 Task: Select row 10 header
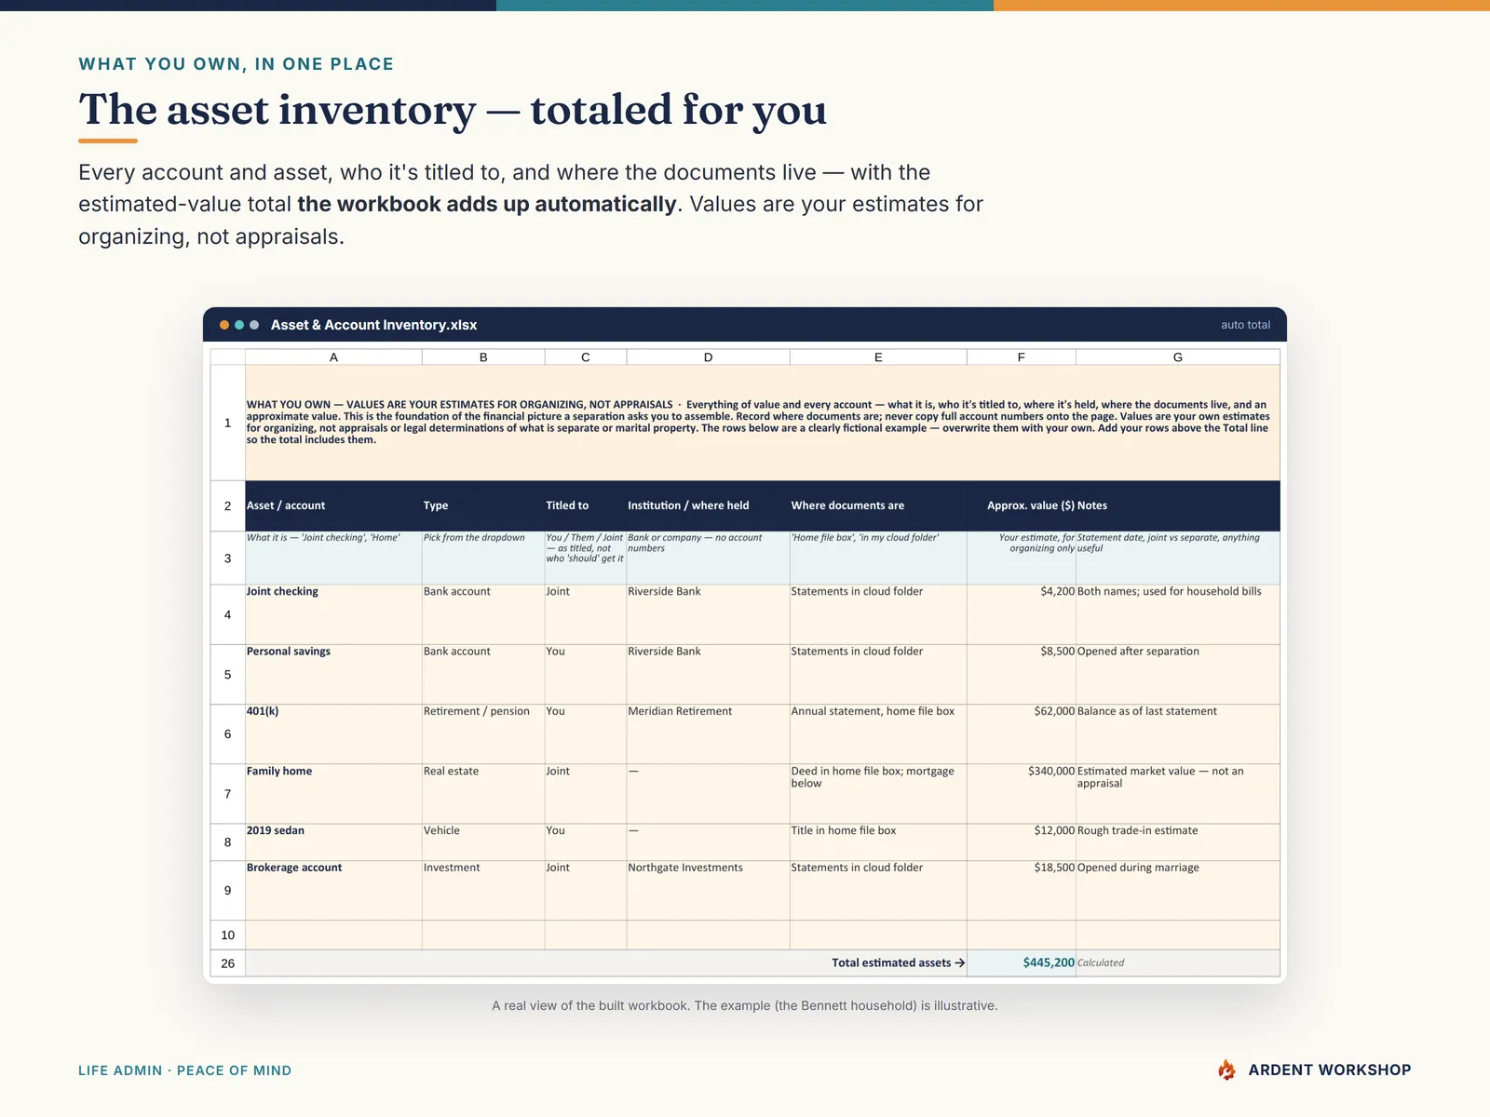tap(227, 935)
